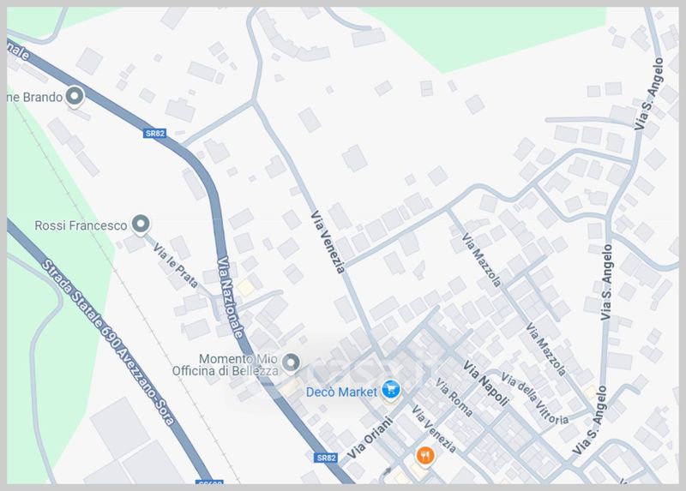Select the Via della Vittoria label
Image resolution: width=686 pixels, height=491 pixels.
[x=534, y=398]
